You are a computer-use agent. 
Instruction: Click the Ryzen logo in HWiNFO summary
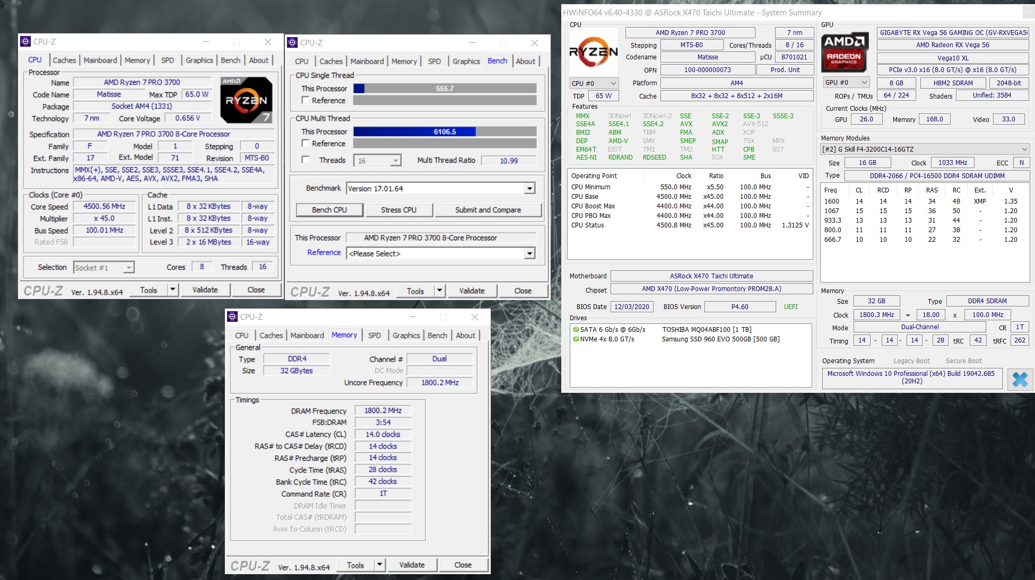[593, 51]
